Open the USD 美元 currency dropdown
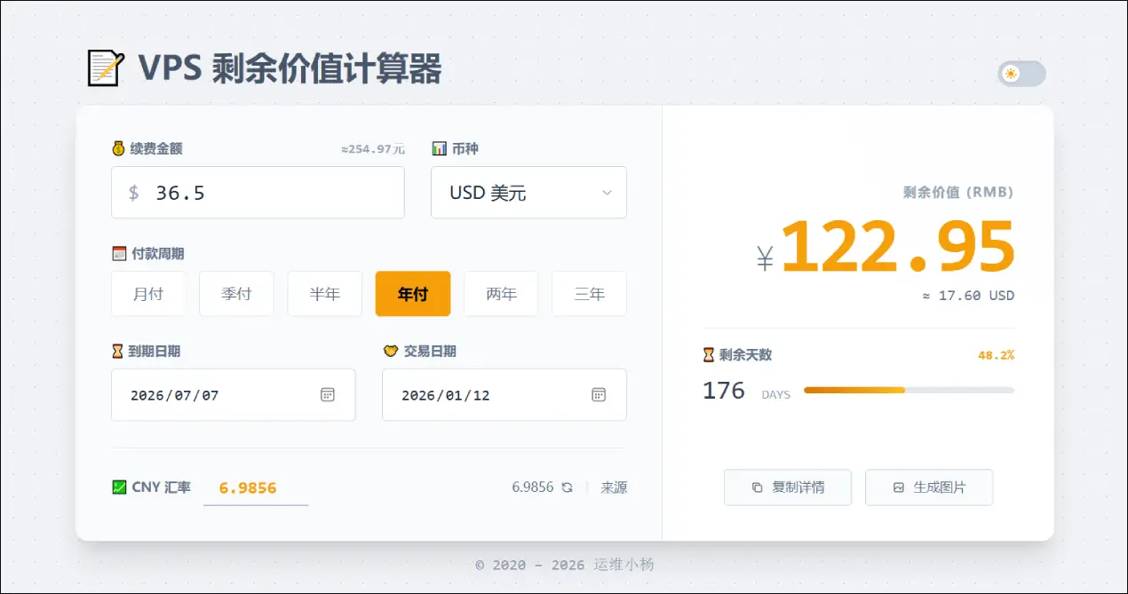The width and height of the screenshot is (1128, 594). click(528, 192)
